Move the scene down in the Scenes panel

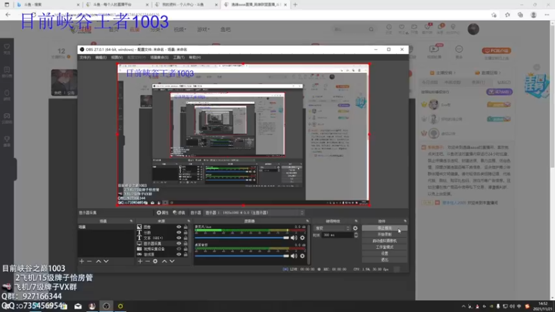106,261
